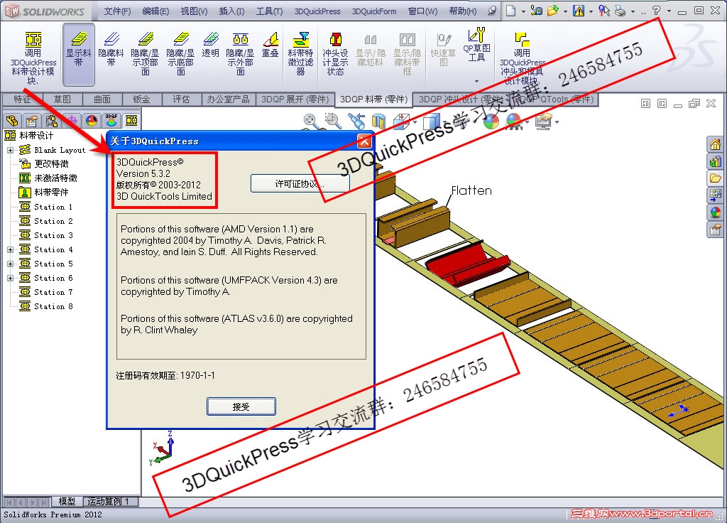
Task: Toggle the 显示料带 toolbar button
Action: pos(78,54)
